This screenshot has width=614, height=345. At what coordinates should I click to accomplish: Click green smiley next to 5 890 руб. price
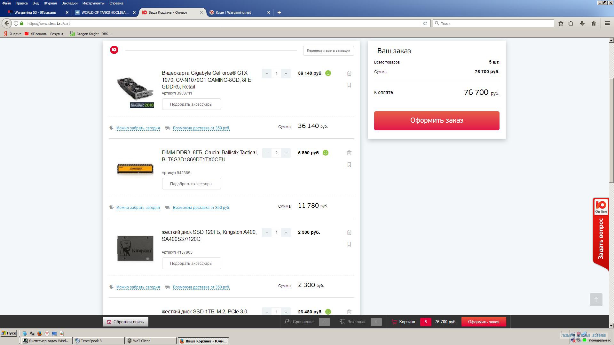(x=326, y=153)
